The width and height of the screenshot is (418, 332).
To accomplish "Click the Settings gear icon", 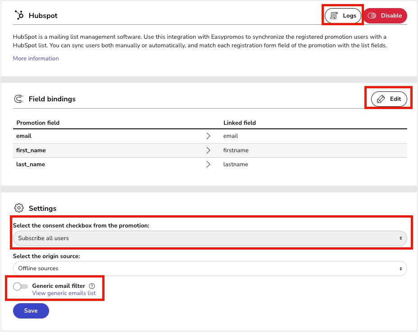I will click(19, 208).
